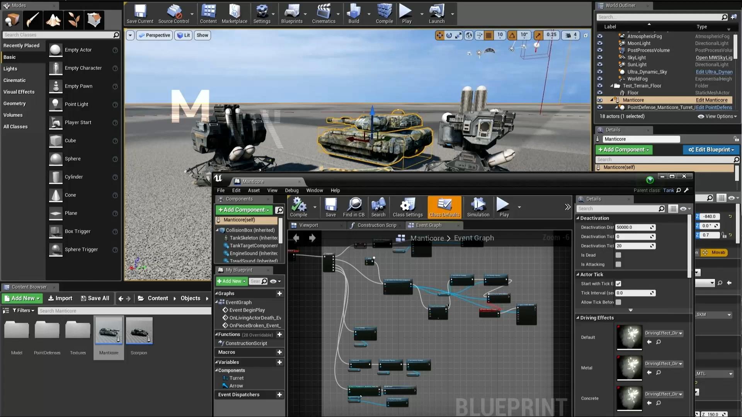
Task: Select the Scorpion asset thumbnail
Action: tap(139, 331)
